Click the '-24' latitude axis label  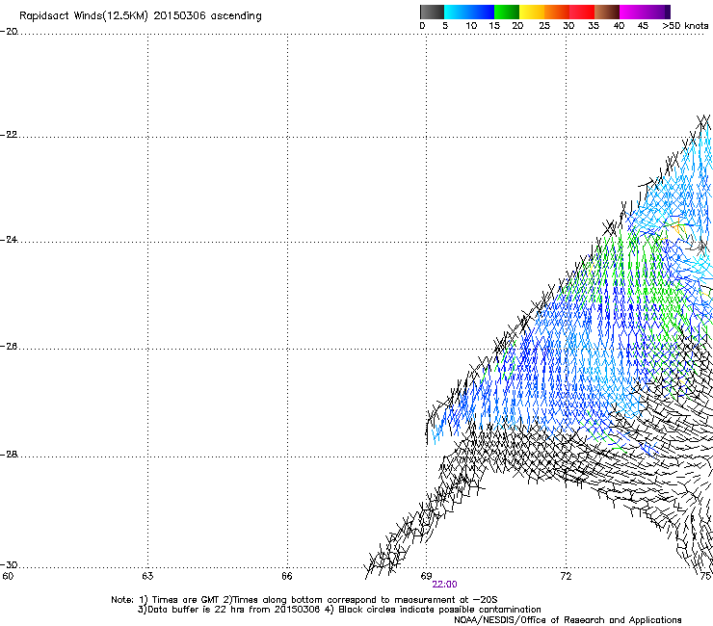[x=9, y=240]
